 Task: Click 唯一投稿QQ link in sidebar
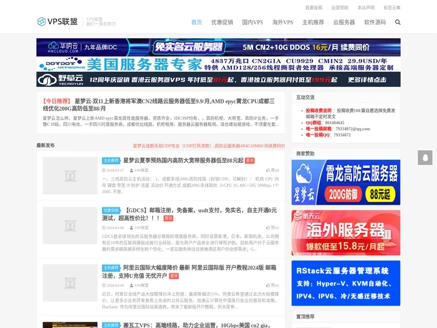(317, 135)
